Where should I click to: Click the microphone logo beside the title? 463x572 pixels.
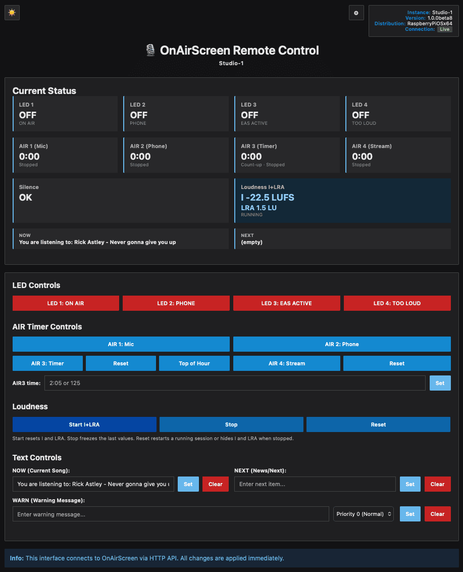(150, 51)
